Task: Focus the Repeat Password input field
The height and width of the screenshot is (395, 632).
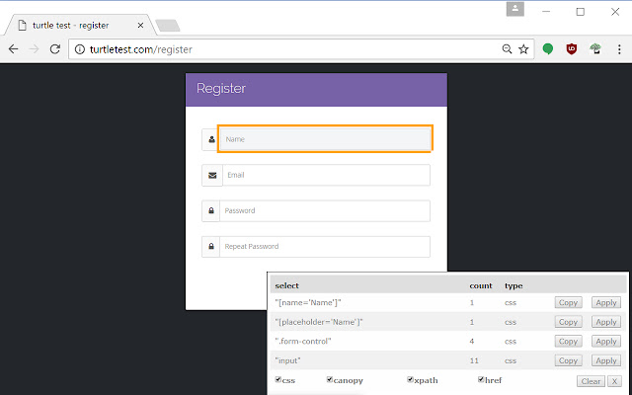Action: [x=325, y=246]
